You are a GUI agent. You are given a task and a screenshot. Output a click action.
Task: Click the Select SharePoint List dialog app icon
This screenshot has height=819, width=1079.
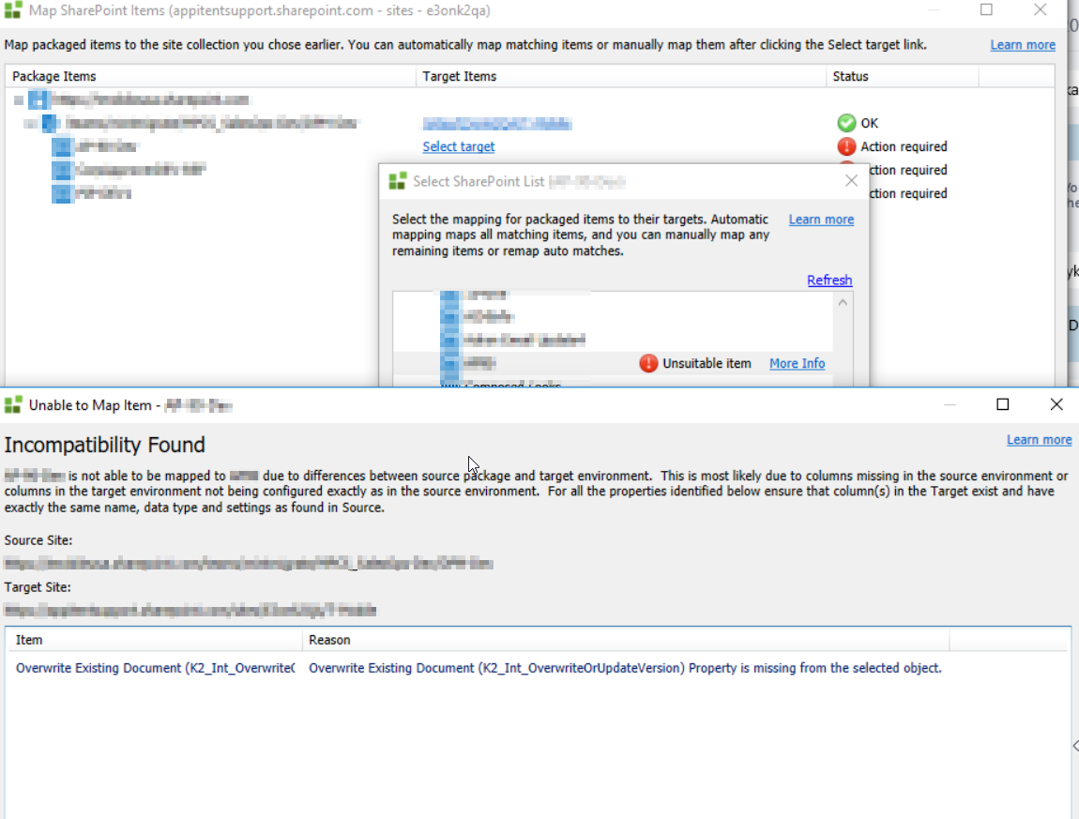398,181
